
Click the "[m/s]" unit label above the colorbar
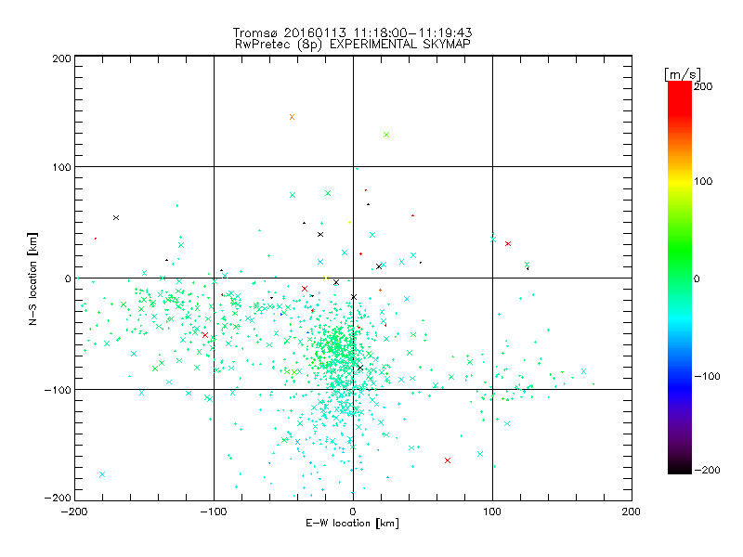(x=683, y=74)
